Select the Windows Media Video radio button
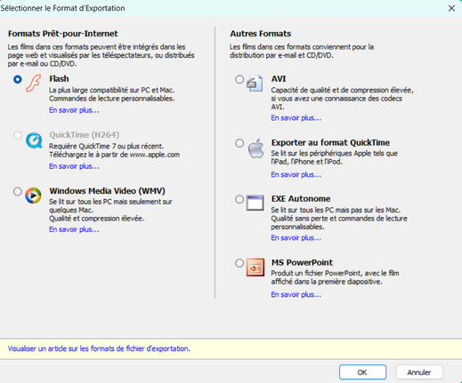Viewport: 462px width, 383px height. pos(18,191)
